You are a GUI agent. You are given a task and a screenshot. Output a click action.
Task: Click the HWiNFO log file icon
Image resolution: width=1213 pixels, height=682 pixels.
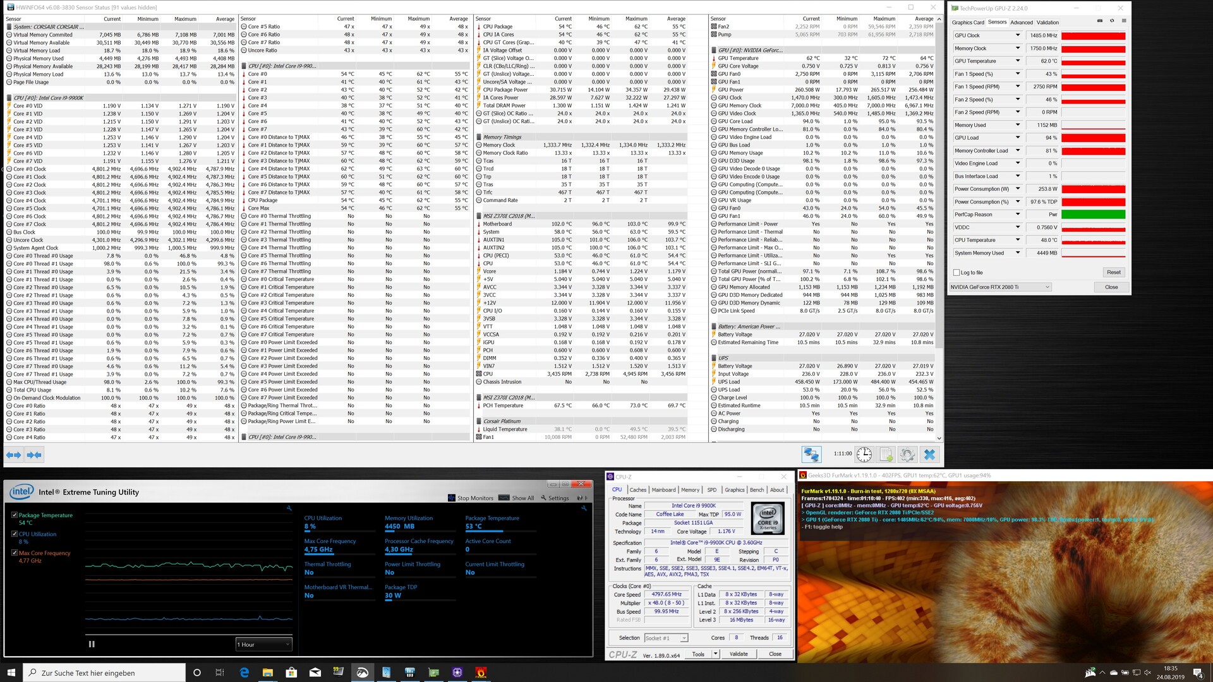pyautogui.click(x=886, y=454)
